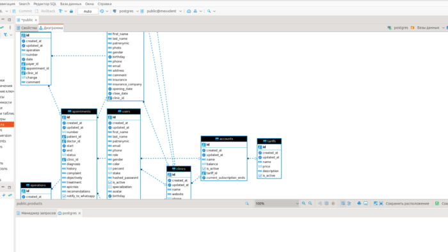The height and width of the screenshot is (252, 448).
Task: Click the Commit button
Action: [x=22, y=11]
